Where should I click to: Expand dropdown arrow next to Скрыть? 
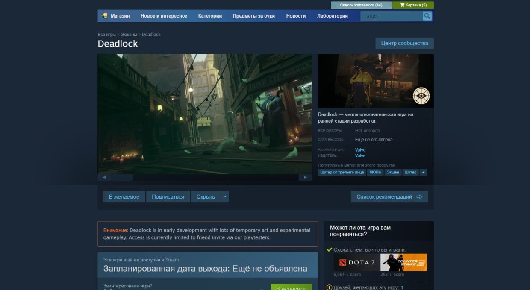[x=225, y=197]
